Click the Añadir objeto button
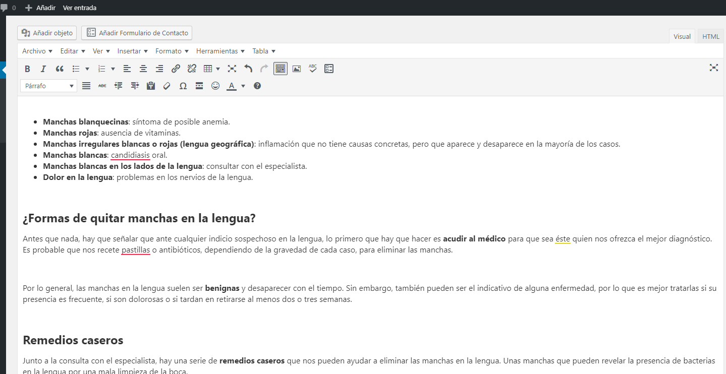The width and height of the screenshot is (726, 374). (x=47, y=33)
